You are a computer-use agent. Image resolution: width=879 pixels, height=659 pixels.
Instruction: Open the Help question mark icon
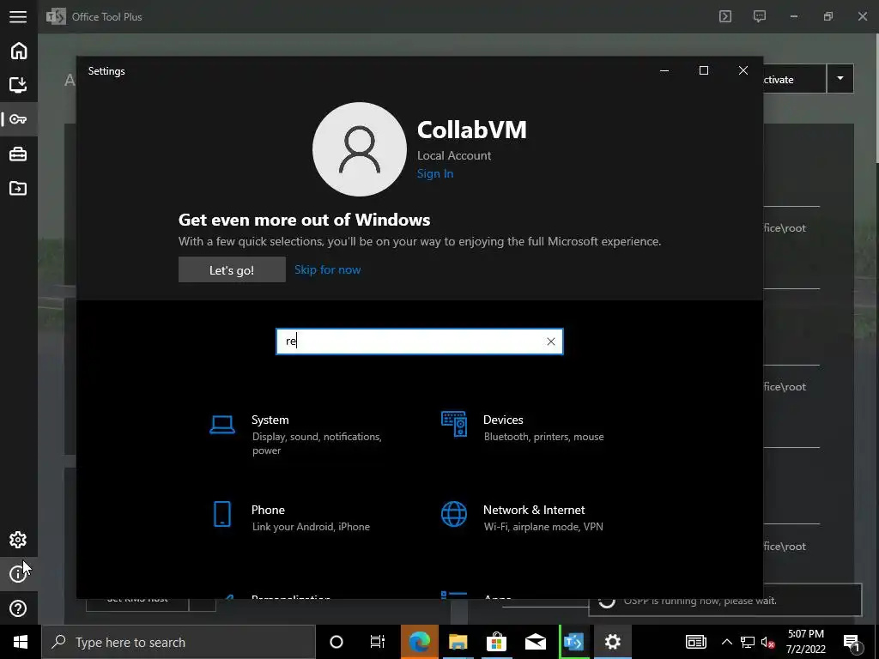pos(18,608)
